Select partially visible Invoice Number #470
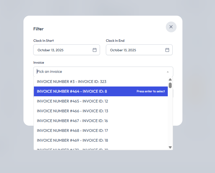215x173 pixels. tap(72, 149)
